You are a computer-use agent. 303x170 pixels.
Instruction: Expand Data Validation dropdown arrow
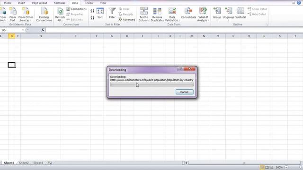click(179, 20)
